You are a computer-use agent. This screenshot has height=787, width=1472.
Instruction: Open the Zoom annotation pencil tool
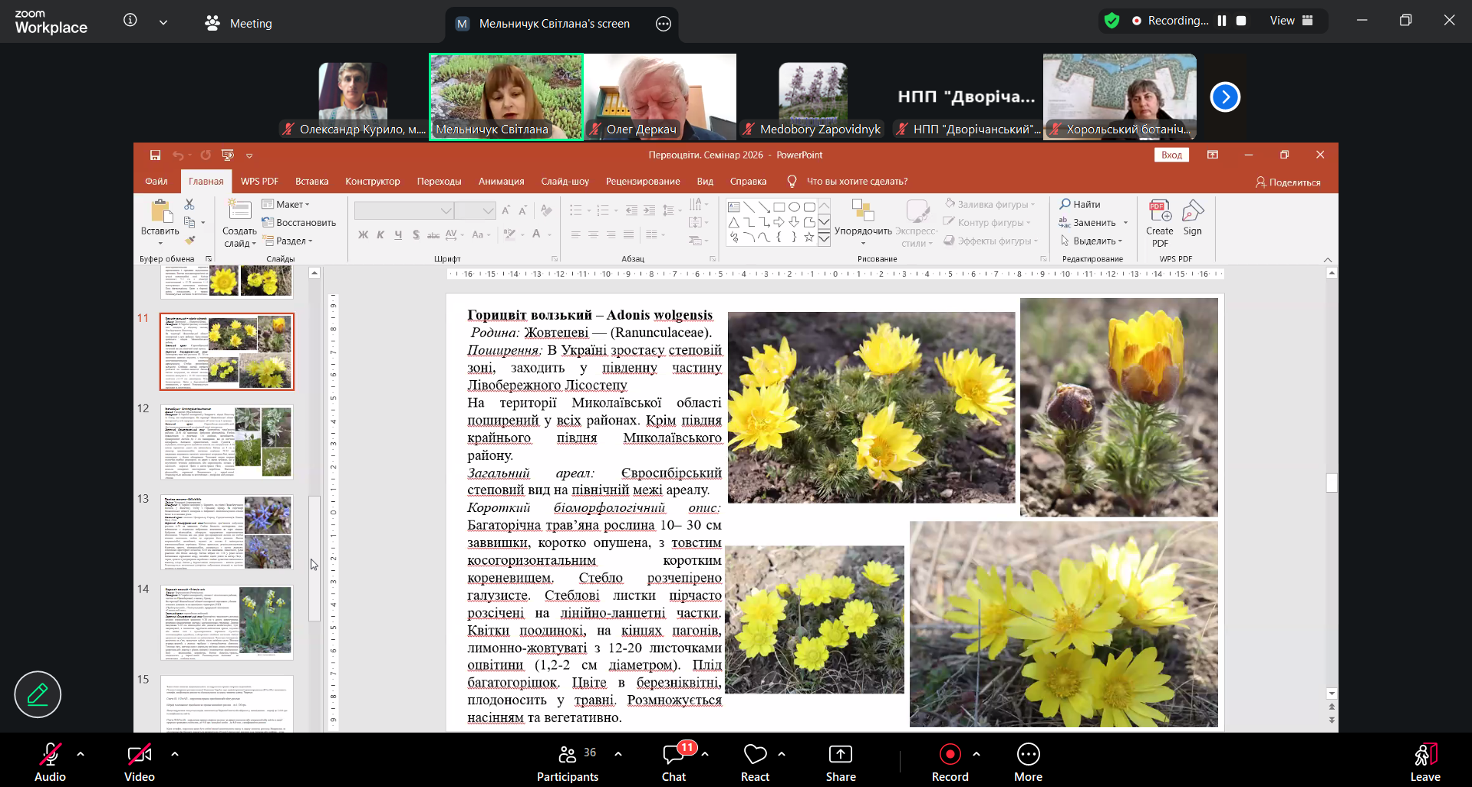[38, 694]
